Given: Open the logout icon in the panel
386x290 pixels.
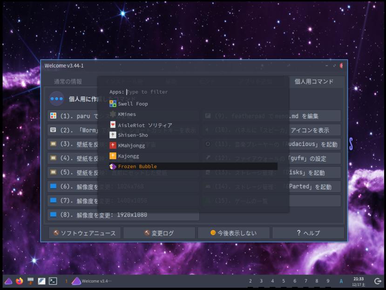Looking at the screenshot, I should coord(377,281).
